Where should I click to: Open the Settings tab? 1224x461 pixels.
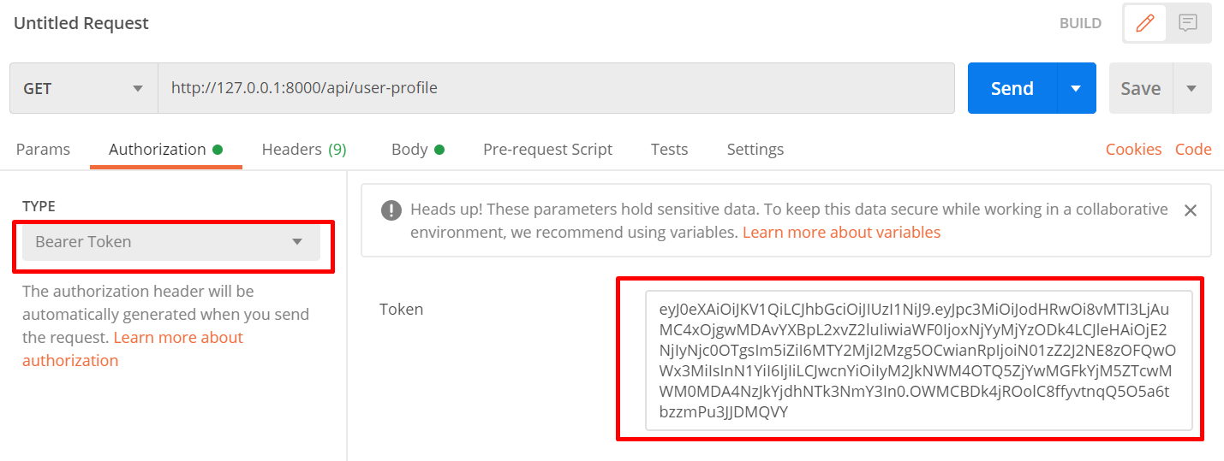(x=755, y=150)
